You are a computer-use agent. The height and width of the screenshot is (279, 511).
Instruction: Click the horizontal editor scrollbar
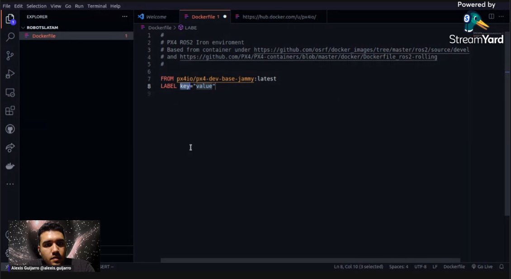pyautogui.click(x=310, y=260)
